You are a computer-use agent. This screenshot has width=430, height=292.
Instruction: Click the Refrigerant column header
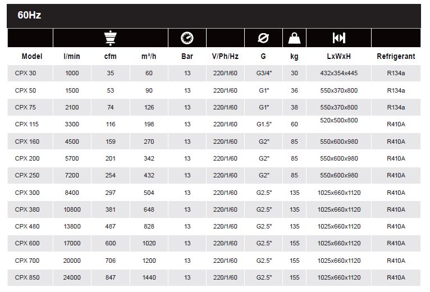(x=396, y=56)
